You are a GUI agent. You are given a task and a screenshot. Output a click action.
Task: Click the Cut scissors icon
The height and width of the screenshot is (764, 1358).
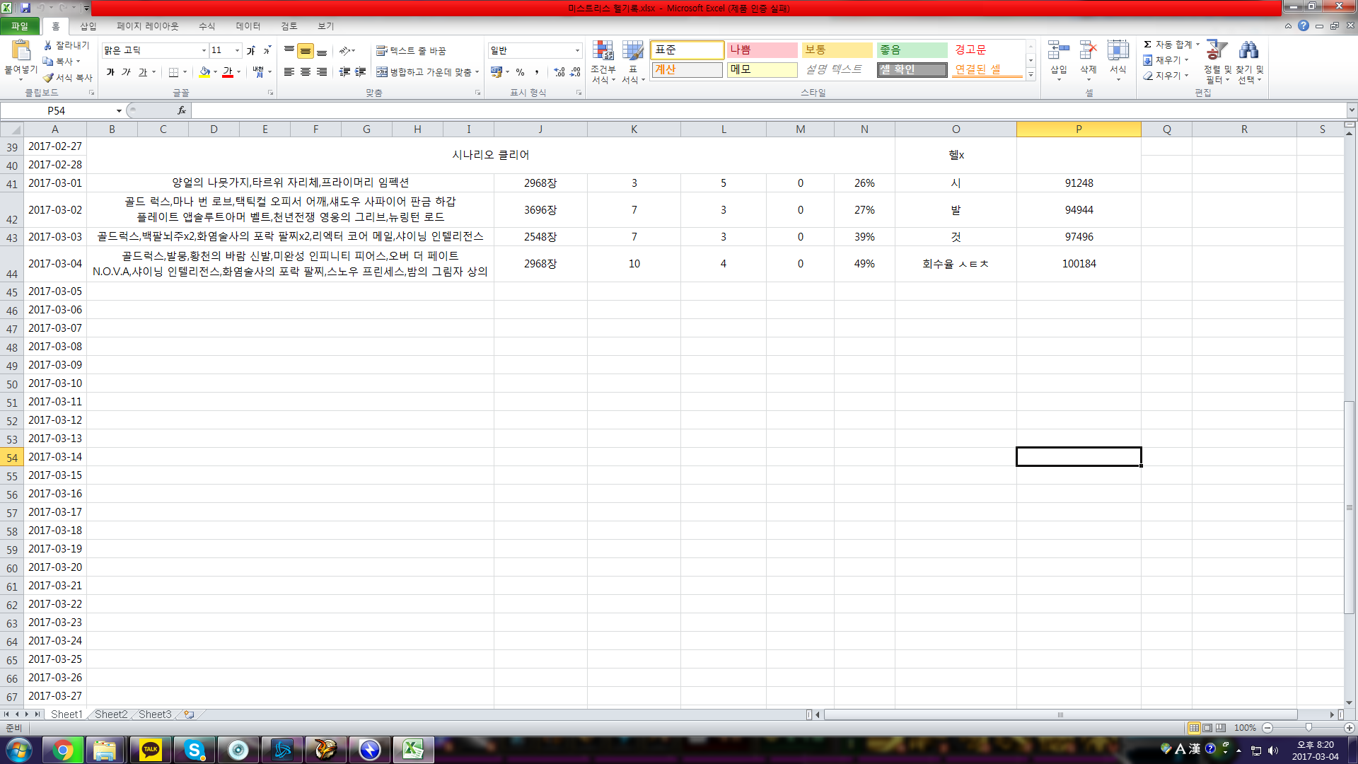tap(48, 45)
